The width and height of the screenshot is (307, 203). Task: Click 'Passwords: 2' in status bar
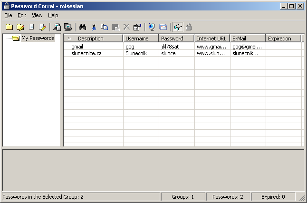(x=228, y=197)
